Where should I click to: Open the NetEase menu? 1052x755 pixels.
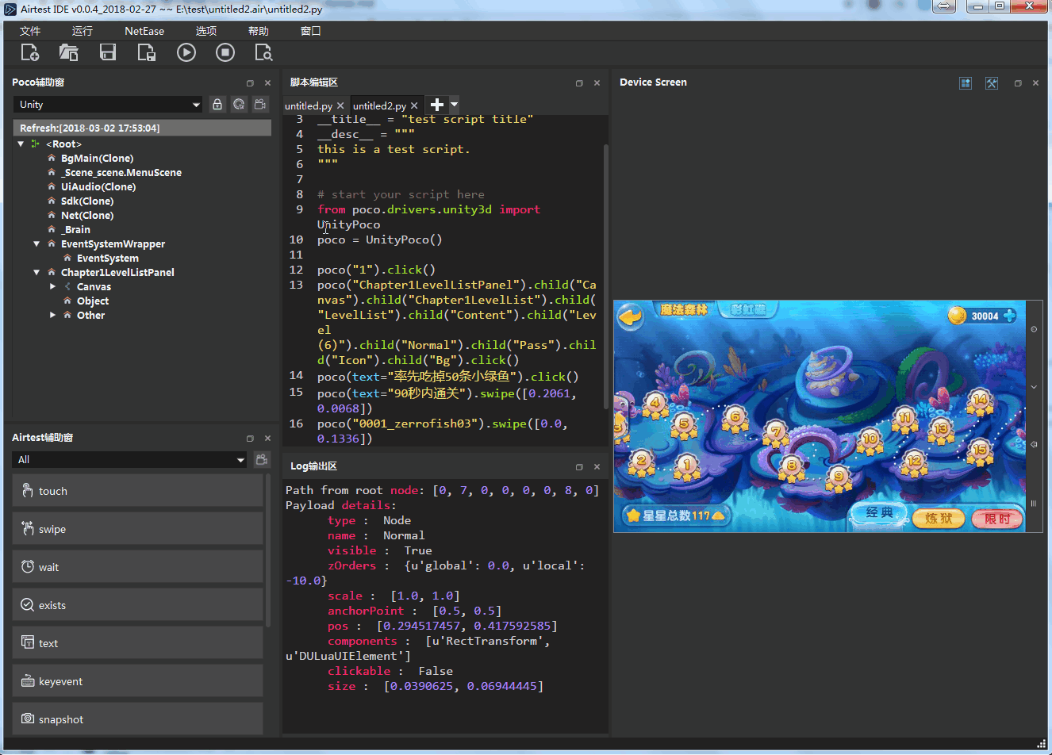pos(144,31)
